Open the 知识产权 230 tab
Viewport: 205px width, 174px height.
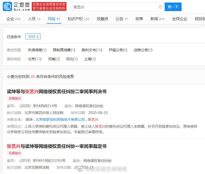click(78, 19)
